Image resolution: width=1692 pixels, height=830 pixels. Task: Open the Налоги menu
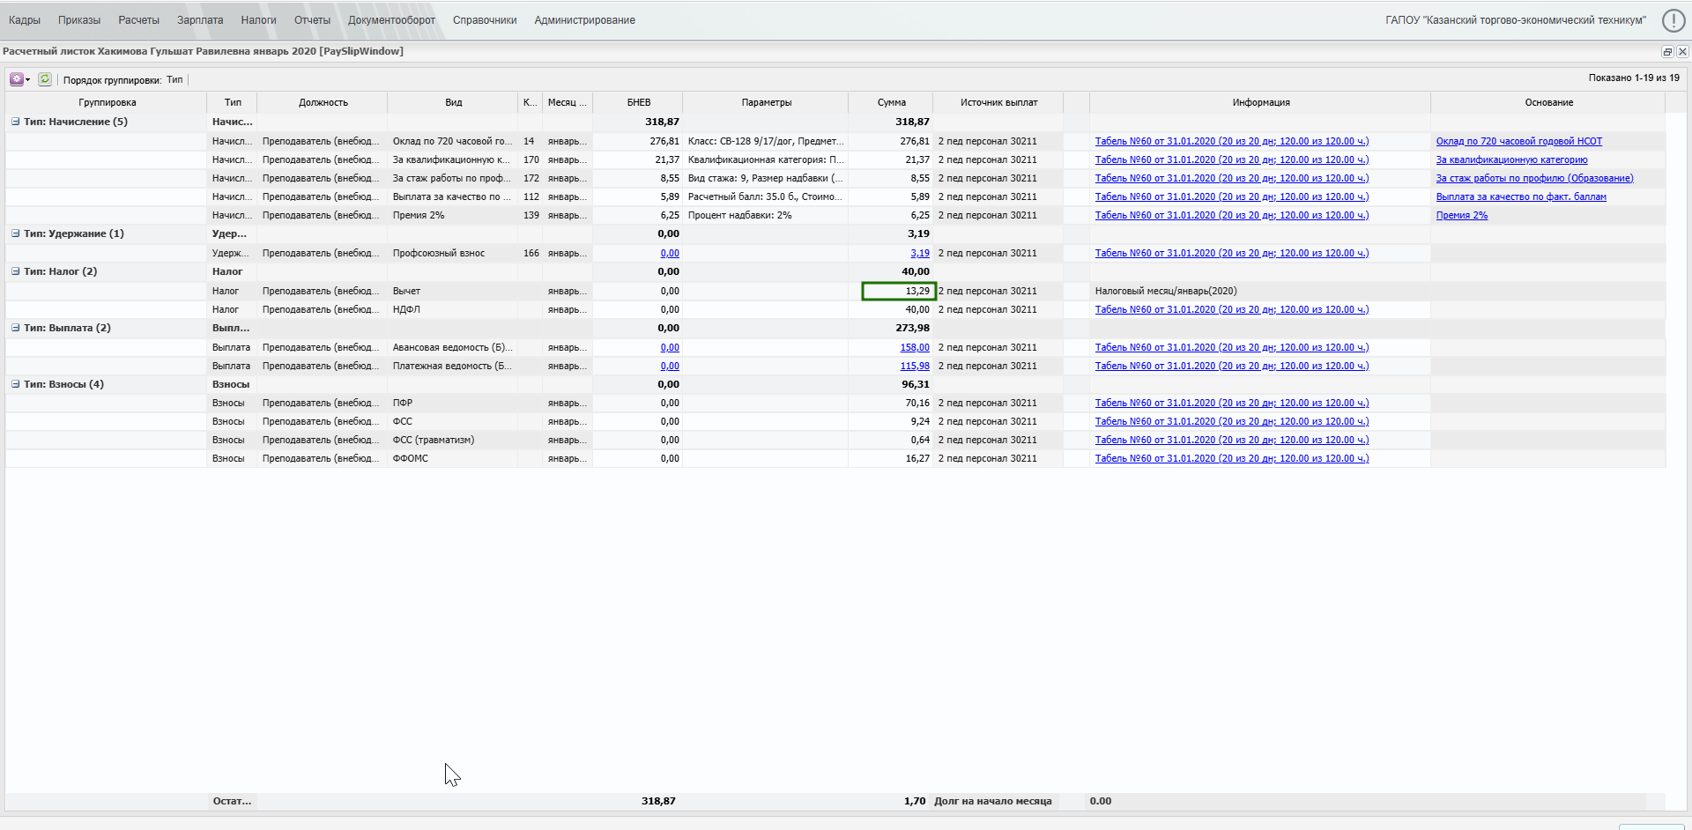(x=259, y=20)
